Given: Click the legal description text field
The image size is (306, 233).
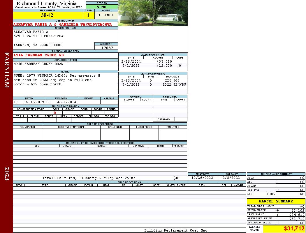Looking at the screenshot, I should coord(65,65).
